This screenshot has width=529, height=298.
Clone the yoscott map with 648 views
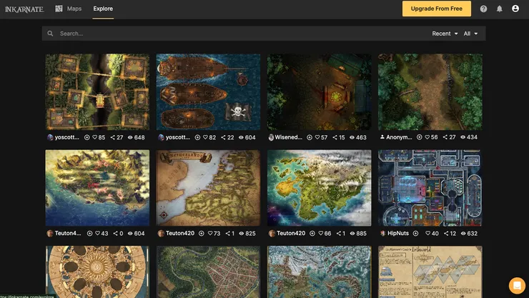point(86,137)
